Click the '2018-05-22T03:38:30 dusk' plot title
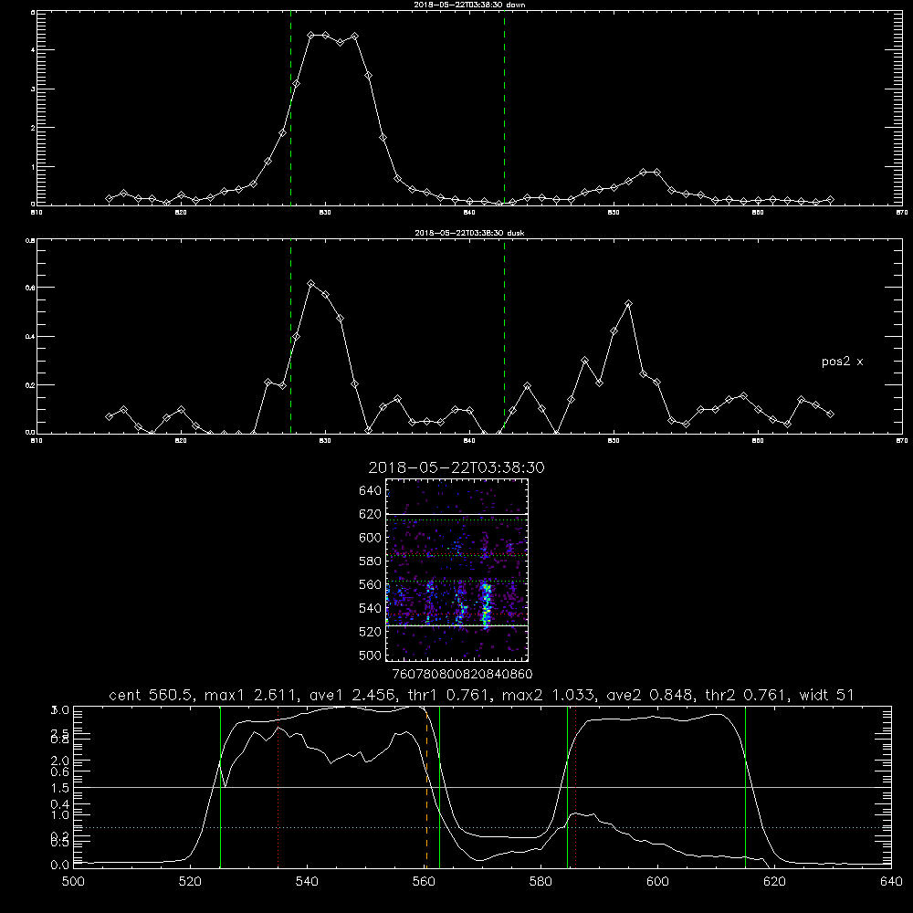This screenshot has width=913, height=913. coord(469,233)
